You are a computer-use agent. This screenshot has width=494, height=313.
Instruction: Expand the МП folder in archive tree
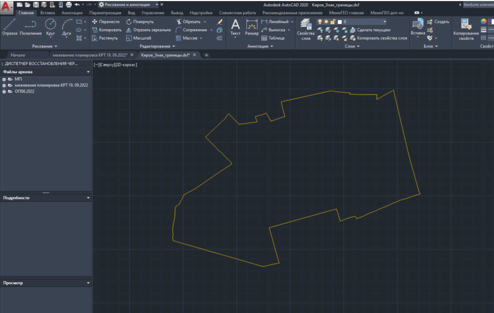pos(4,79)
